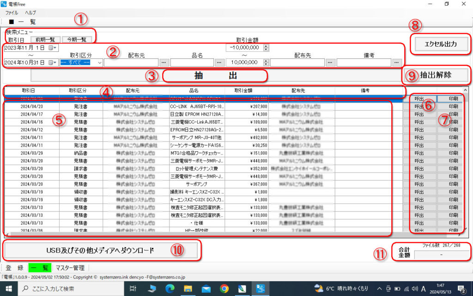Decrease the maximum 取引金額 10,000,000 with down arrow
Screen dimensions: 473x296
[x=266, y=64]
